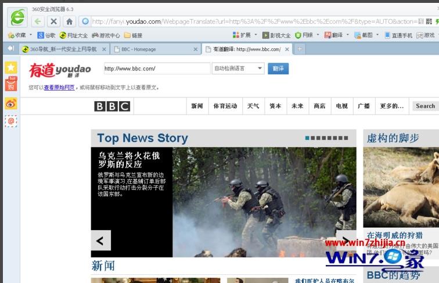Open the 资本 nav item
The height and width of the screenshot is (283, 439).
tap(275, 106)
